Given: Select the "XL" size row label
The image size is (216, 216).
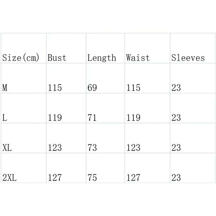Looking at the screenshot, I should pyautogui.click(x=7, y=148).
